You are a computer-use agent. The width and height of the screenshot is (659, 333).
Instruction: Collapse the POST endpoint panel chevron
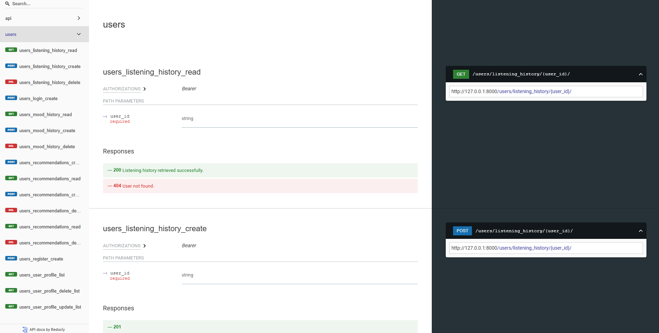click(641, 231)
